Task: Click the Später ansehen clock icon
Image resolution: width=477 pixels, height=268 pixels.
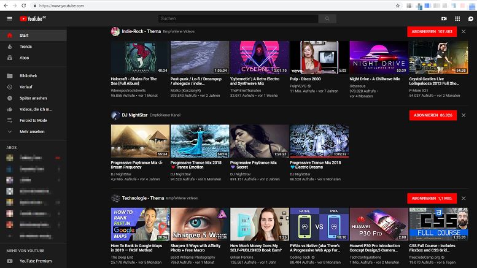Action: click(10, 98)
